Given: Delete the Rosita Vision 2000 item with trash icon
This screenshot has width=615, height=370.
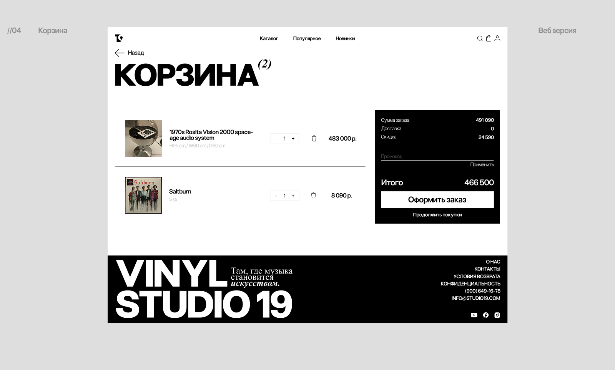Looking at the screenshot, I should point(314,138).
